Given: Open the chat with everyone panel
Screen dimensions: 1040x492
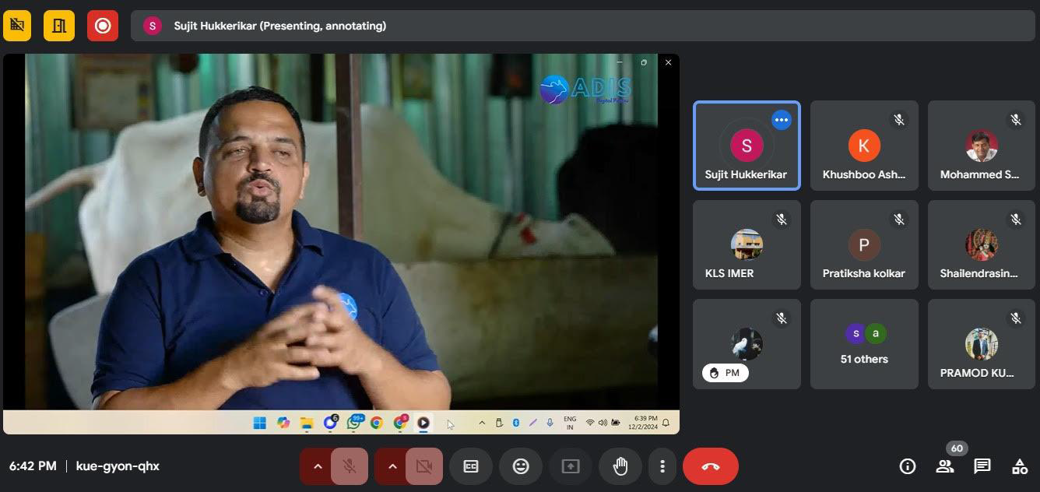Looking at the screenshot, I should click(x=982, y=466).
